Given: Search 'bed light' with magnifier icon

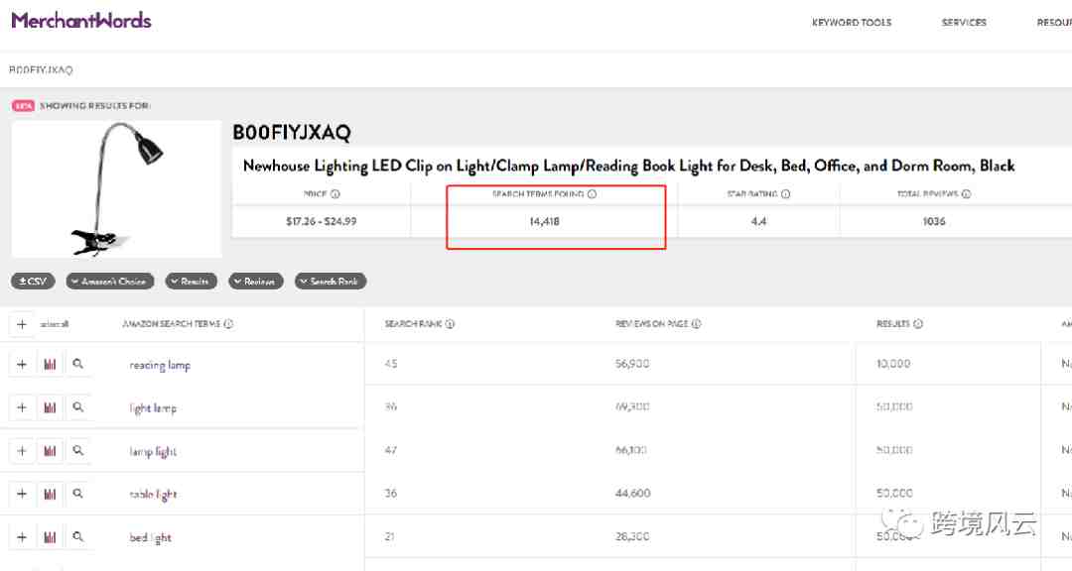Looking at the screenshot, I should click(x=78, y=537).
